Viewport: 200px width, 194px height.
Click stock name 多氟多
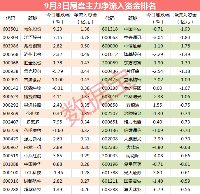[33, 122]
